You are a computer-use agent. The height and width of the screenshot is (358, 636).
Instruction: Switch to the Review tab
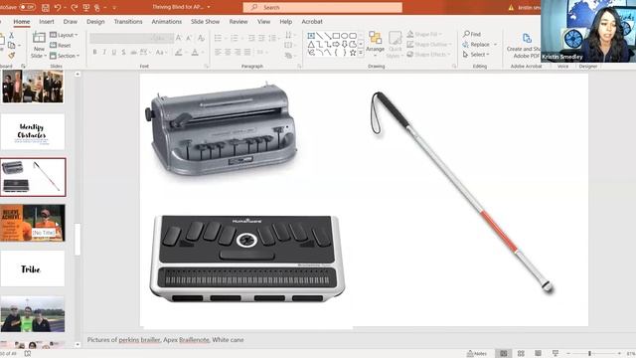[238, 22]
